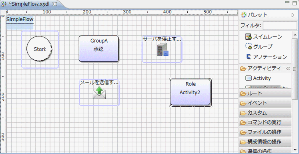
Task: Choose the アノテーション annotation tool
Action: click(249, 57)
